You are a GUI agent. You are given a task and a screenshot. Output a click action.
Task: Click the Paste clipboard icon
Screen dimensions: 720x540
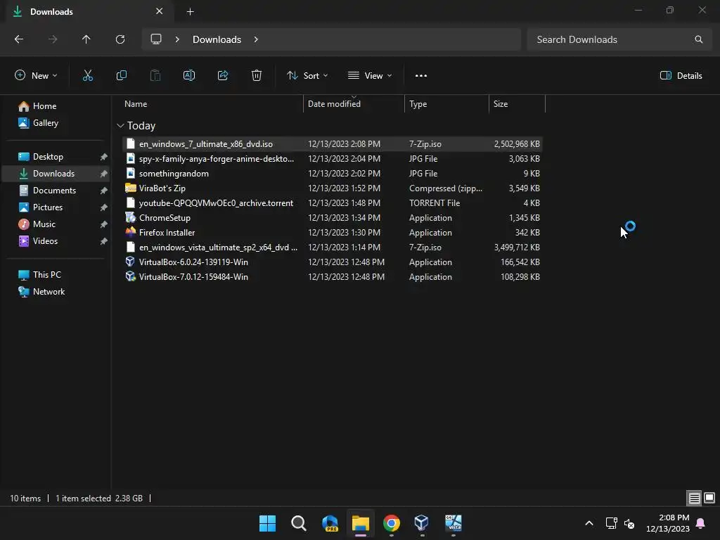[155, 76]
